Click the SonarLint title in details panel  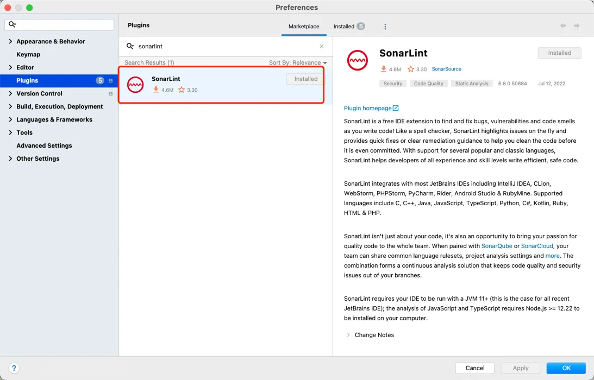click(x=403, y=53)
